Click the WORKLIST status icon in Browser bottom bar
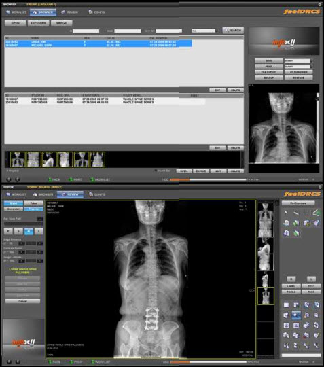Screen dimensions: 324x367 coord(92,179)
